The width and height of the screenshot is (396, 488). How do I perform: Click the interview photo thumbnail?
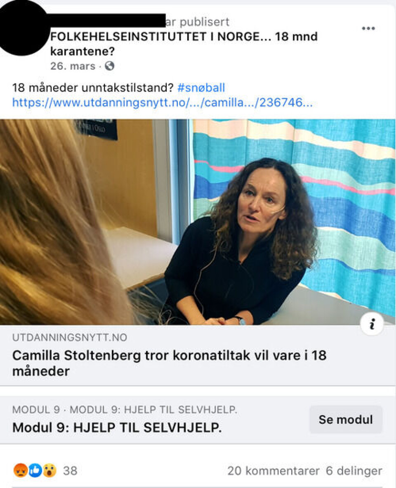(x=198, y=222)
